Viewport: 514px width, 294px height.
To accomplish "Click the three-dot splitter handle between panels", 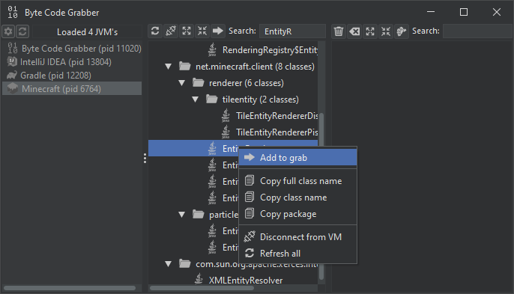I will click(x=145, y=159).
